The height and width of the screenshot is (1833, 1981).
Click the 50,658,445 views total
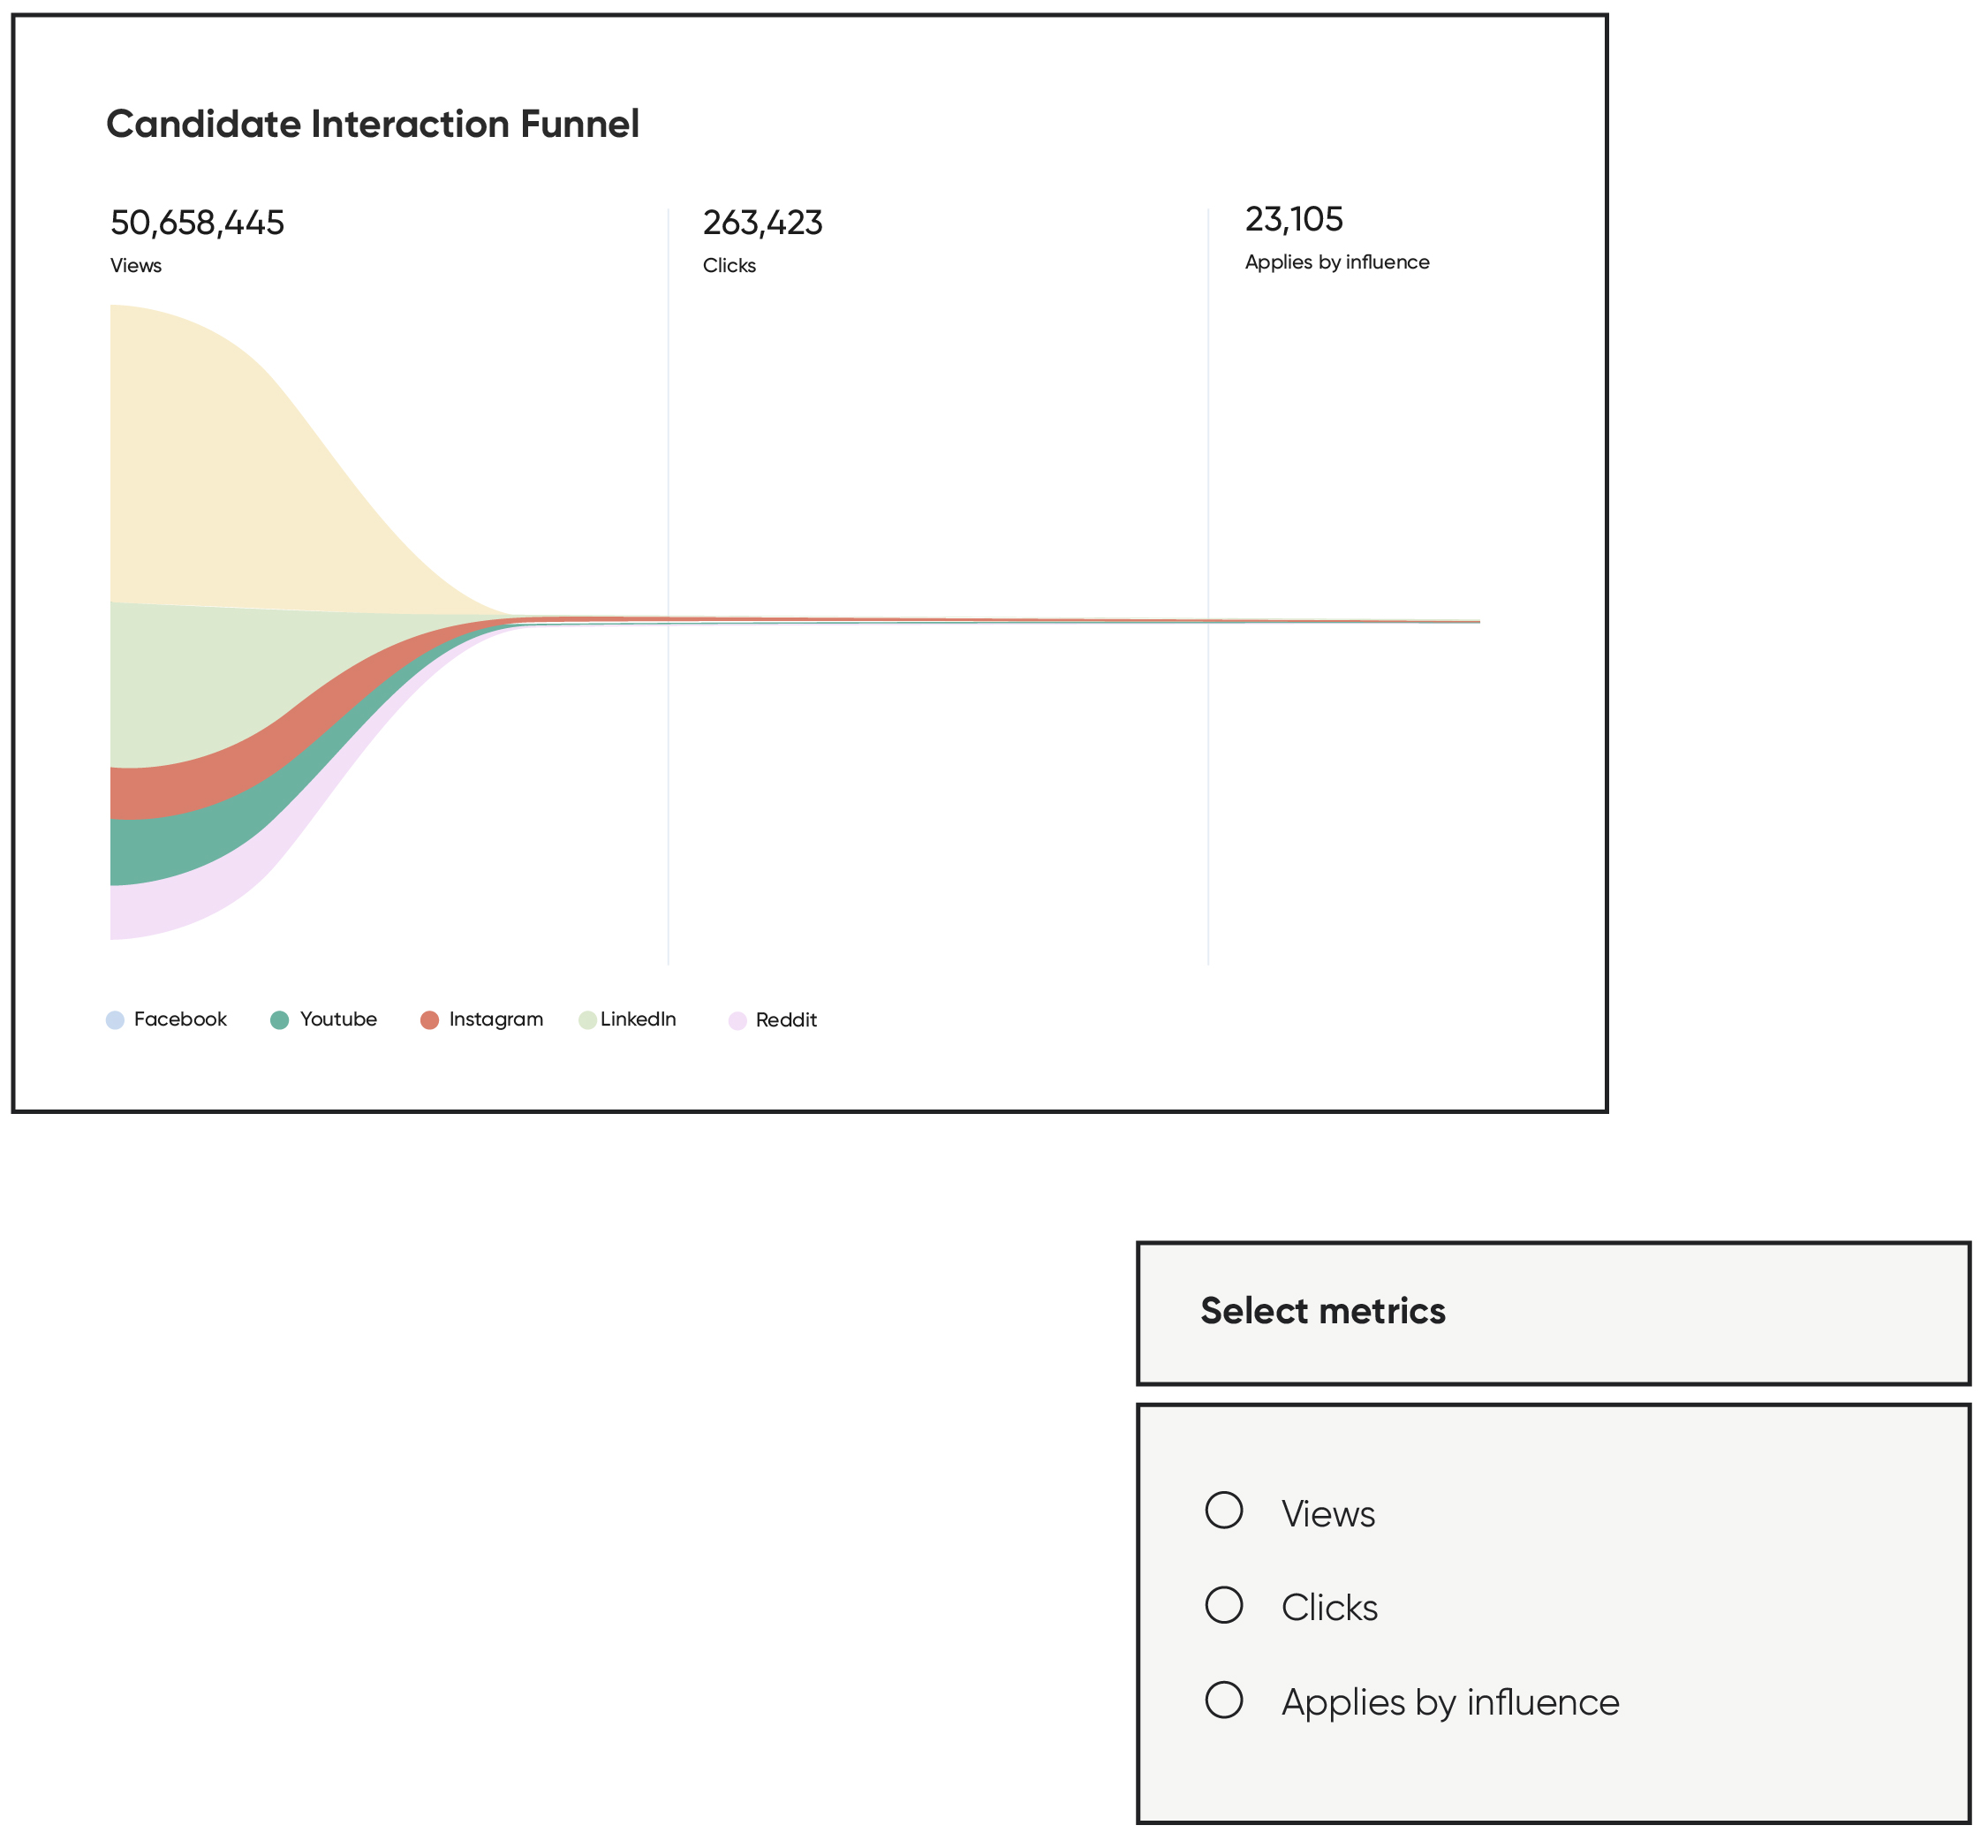point(197,223)
